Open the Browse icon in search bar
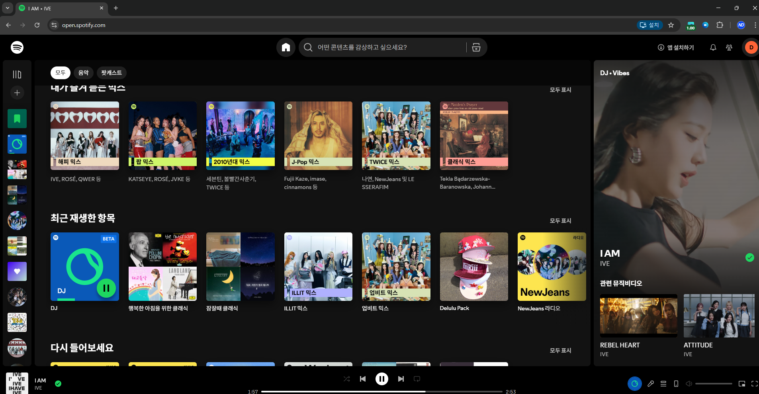 tap(476, 47)
